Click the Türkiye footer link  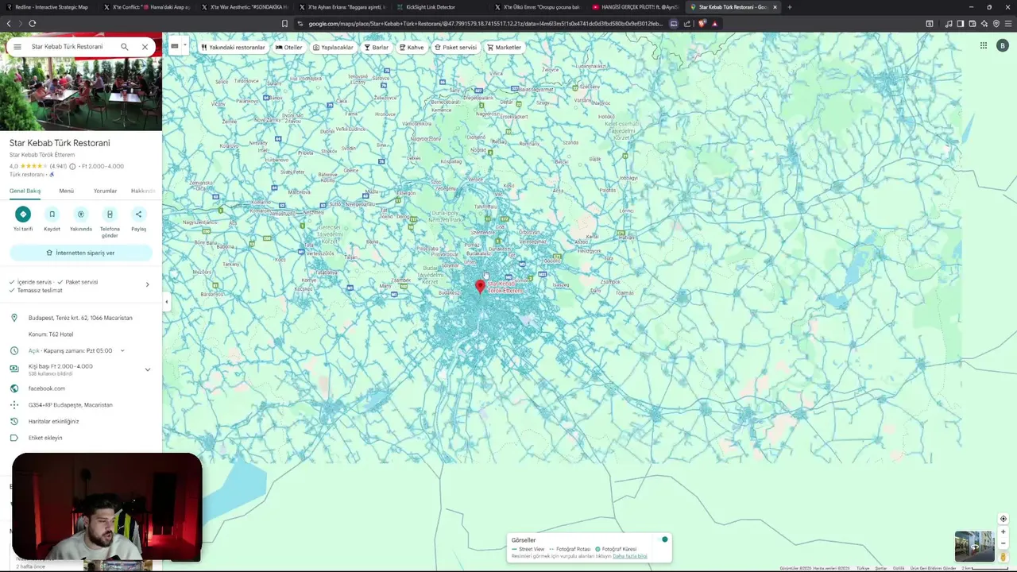tap(863, 568)
